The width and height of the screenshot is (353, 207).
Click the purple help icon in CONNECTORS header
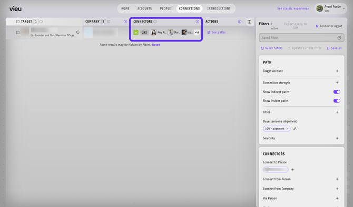(197, 22)
